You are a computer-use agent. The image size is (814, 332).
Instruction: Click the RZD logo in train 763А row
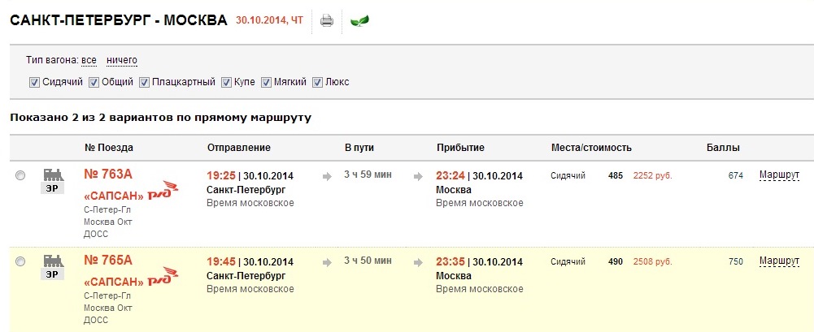point(163,191)
